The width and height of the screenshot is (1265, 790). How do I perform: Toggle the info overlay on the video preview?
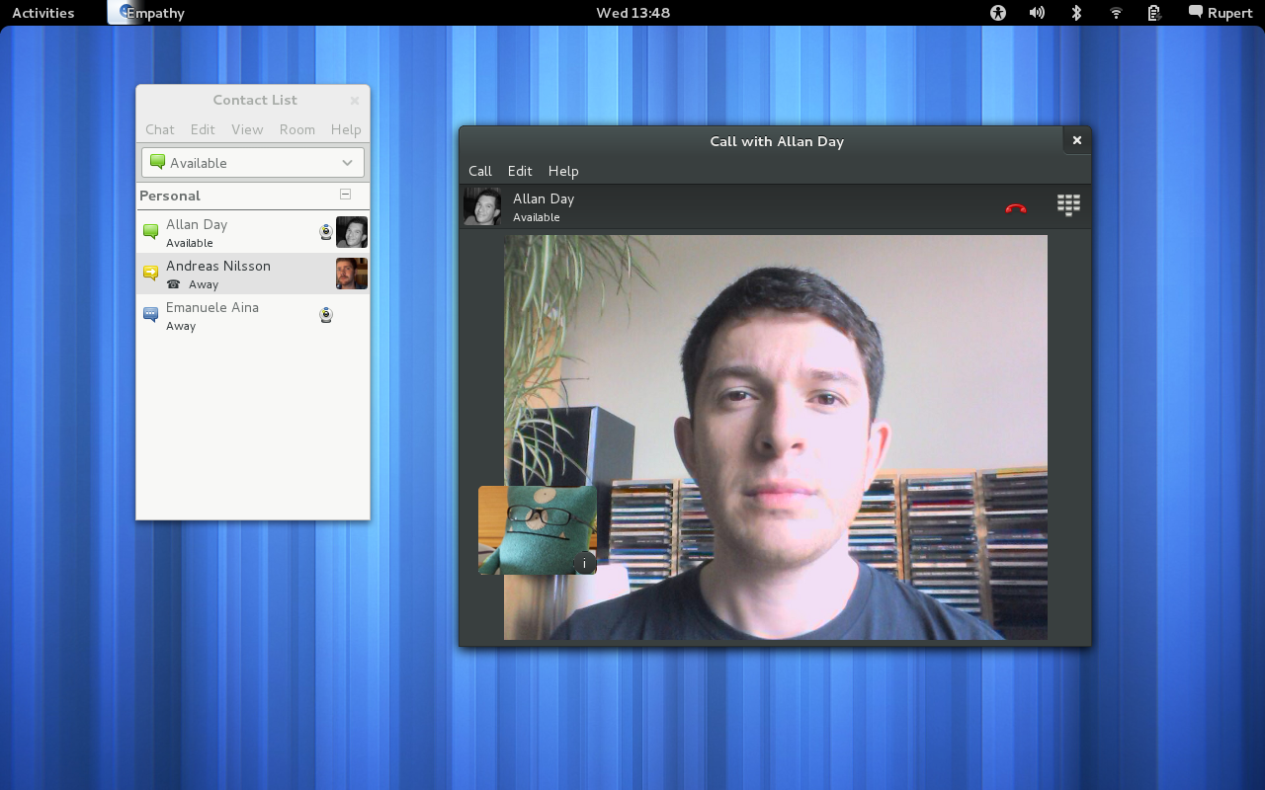(584, 564)
